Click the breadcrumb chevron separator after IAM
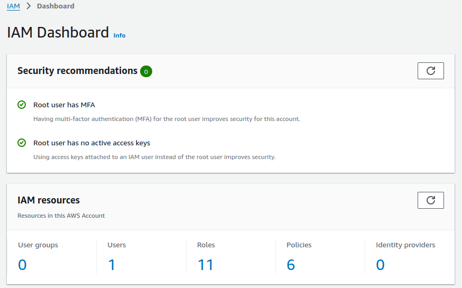Image resolution: width=462 pixels, height=288 pixels. 29,6
